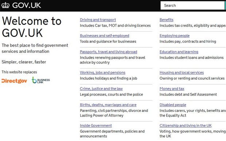Click the Business Link logo

click(x=41, y=80)
